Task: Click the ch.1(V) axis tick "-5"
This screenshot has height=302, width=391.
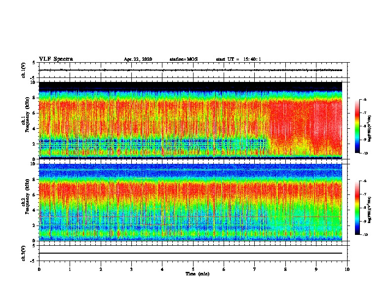Action: click(x=33, y=78)
